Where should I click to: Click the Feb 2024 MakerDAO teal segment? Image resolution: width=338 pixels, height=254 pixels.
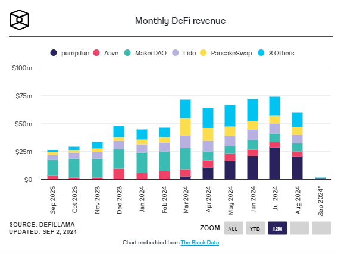point(164,161)
